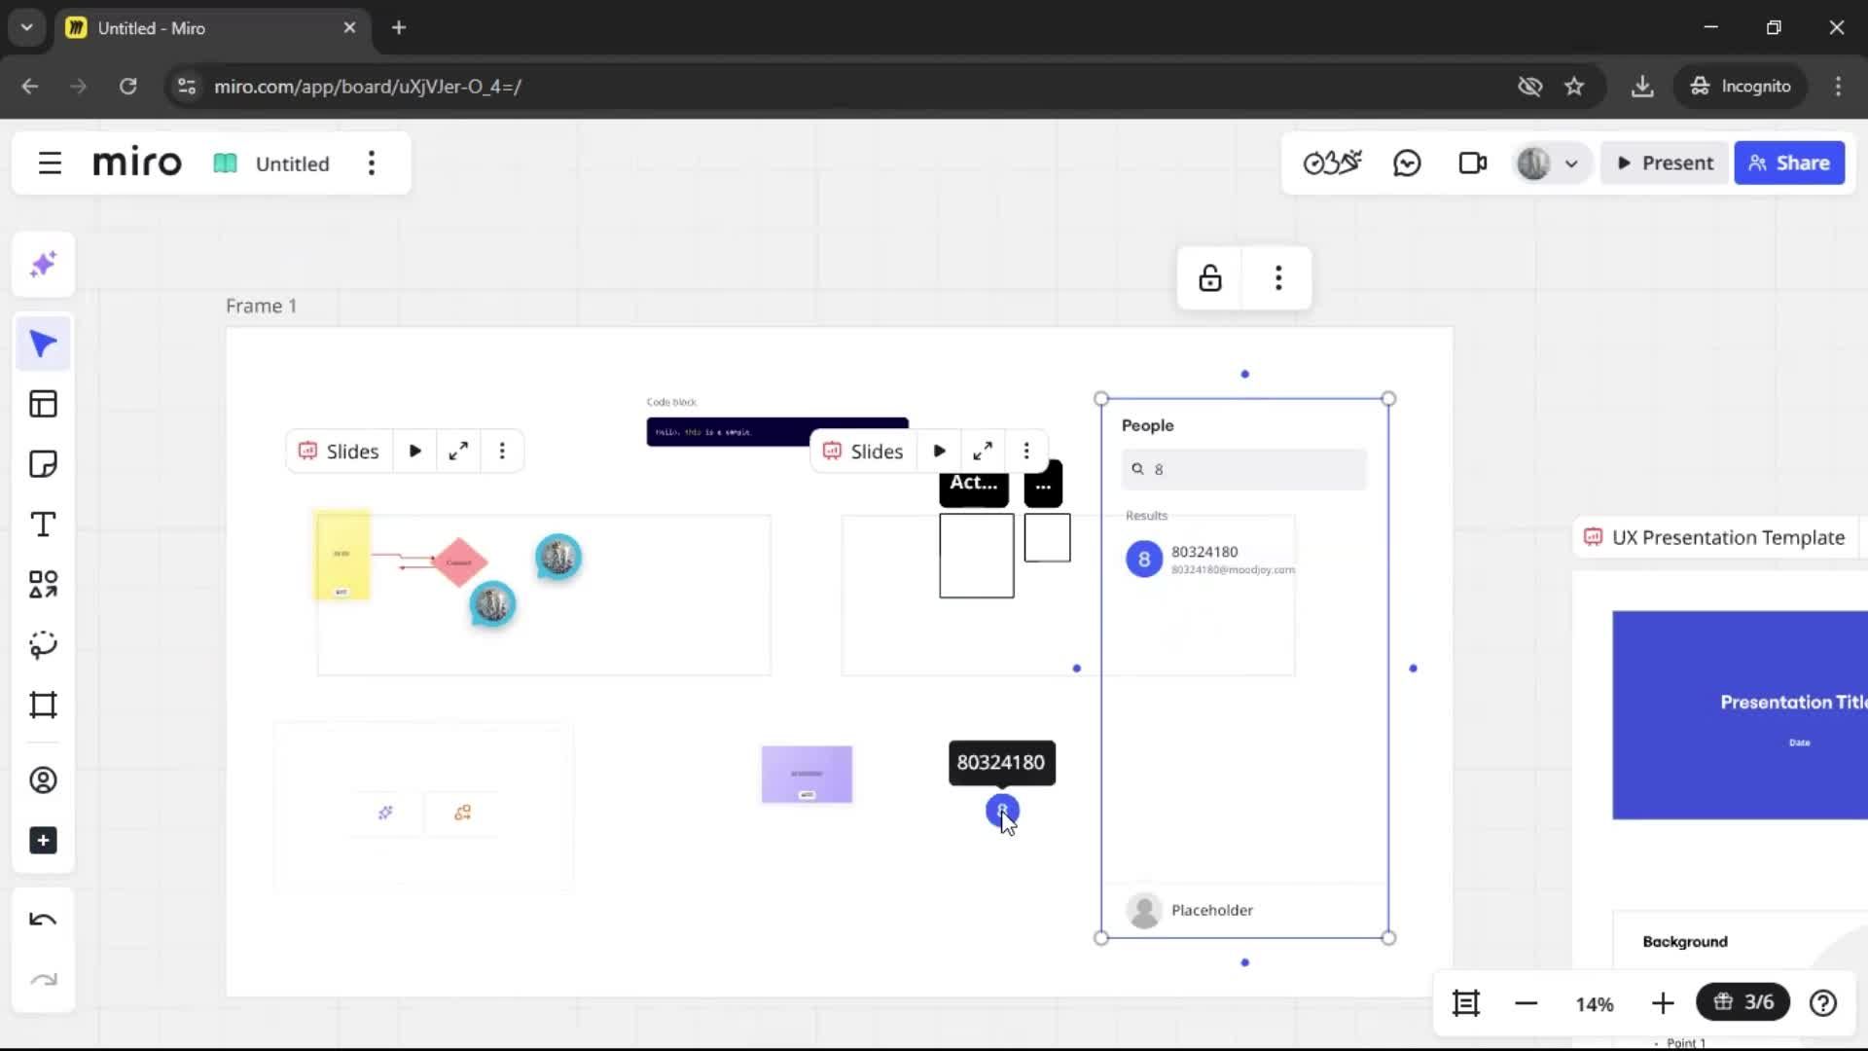Open the board options three-dot menu beside Untitled
This screenshot has height=1051, width=1868.
pyautogui.click(x=372, y=163)
